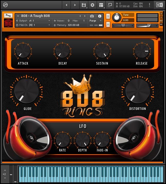Click the instrument name 808 - A Tough 808
Viewport: 166px width, 184px height.
[x=36, y=16]
